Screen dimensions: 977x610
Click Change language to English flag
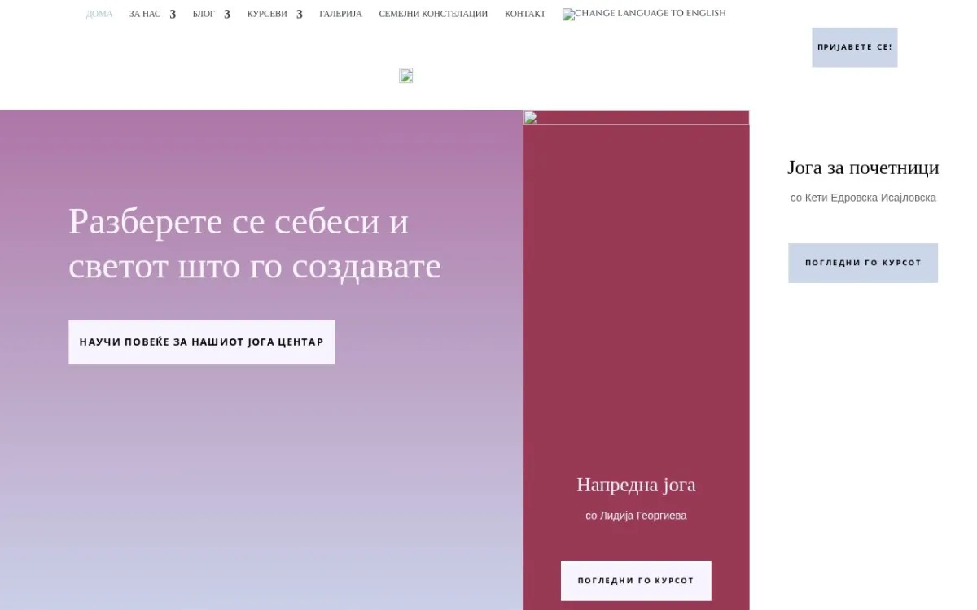(644, 14)
